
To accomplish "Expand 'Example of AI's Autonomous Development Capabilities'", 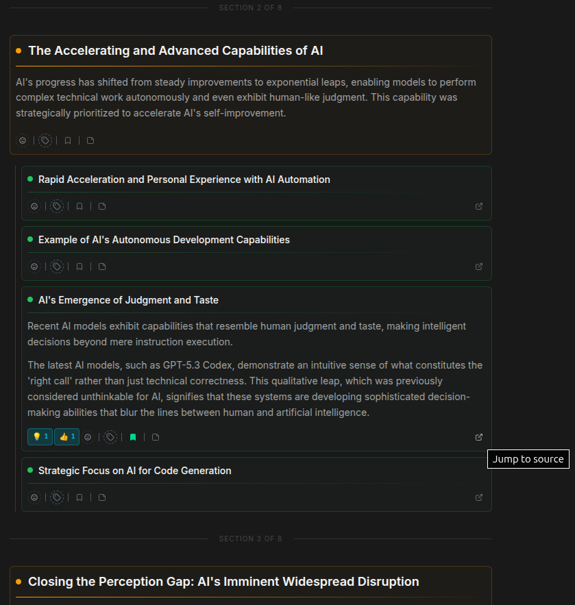I will click(x=164, y=240).
